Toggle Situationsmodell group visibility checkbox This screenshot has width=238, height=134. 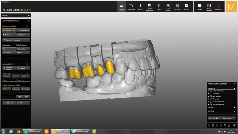click(x=211, y=102)
